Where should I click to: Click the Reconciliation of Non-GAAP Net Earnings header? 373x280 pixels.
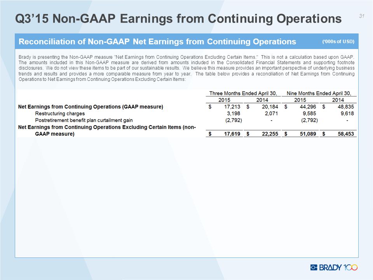pyautogui.click(x=157, y=42)
